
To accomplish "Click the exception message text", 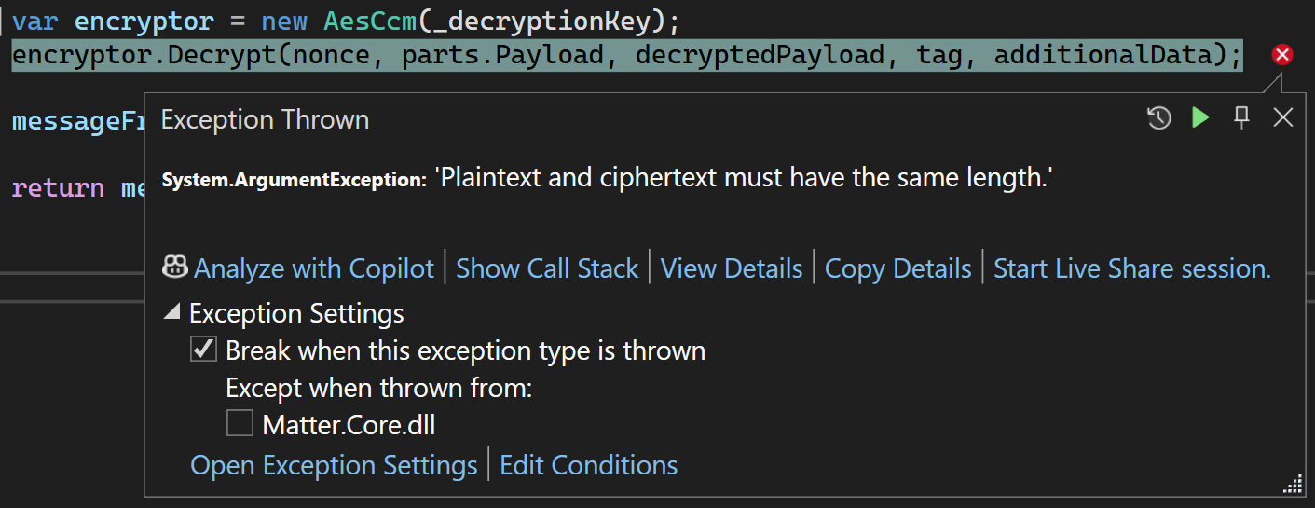I will [x=743, y=177].
